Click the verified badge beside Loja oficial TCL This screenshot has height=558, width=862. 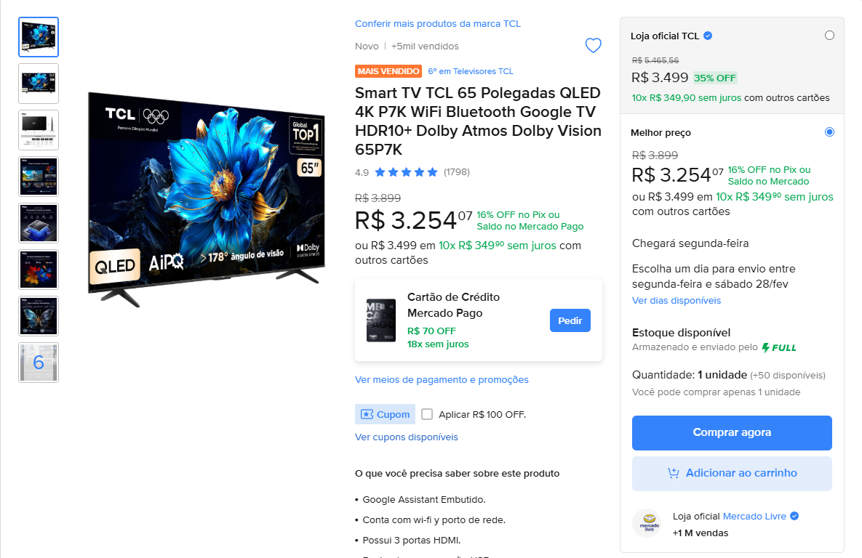coord(708,36)
